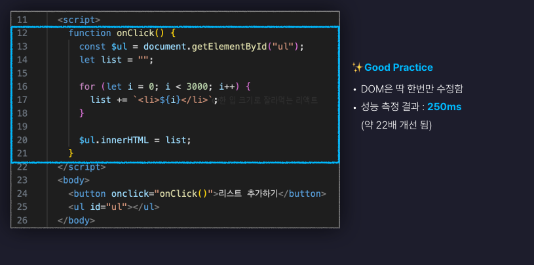Viewport: 534px width, 265px height.
Task: Click line number 12 in the gutter
Action: pyautogui.click(x=22, y=33)
